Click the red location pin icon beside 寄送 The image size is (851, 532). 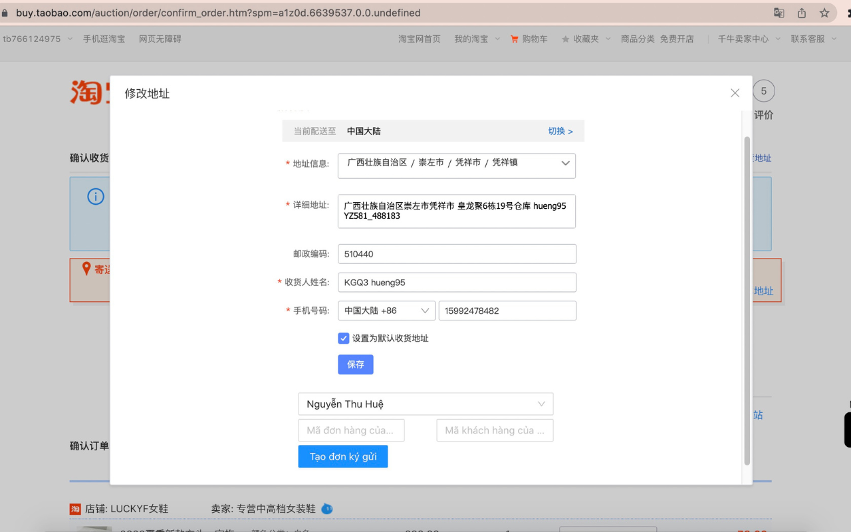point(86,269)
